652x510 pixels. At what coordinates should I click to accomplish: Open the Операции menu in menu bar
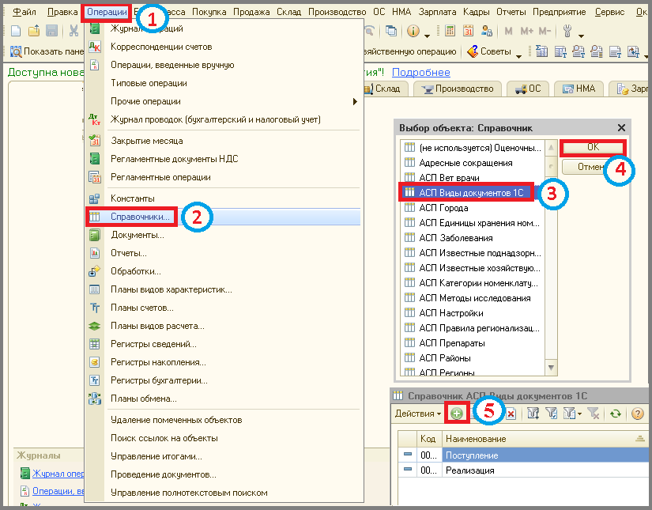pyautogui.click(x=107, y=12)
